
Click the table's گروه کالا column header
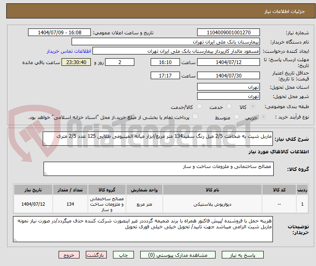(107, 190)
